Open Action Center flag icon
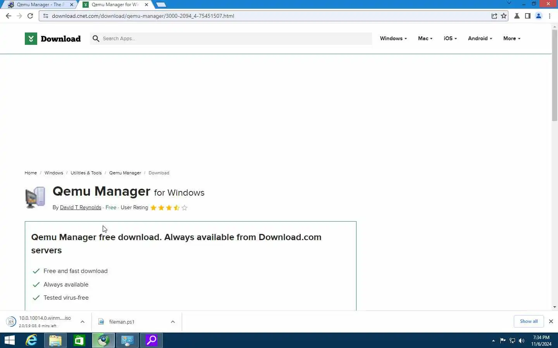558x348 pixels. [x=503, y=341]
